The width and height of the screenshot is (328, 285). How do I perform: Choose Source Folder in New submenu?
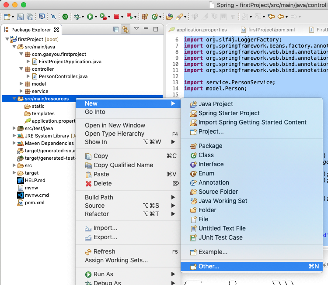(x=251, y=192)
